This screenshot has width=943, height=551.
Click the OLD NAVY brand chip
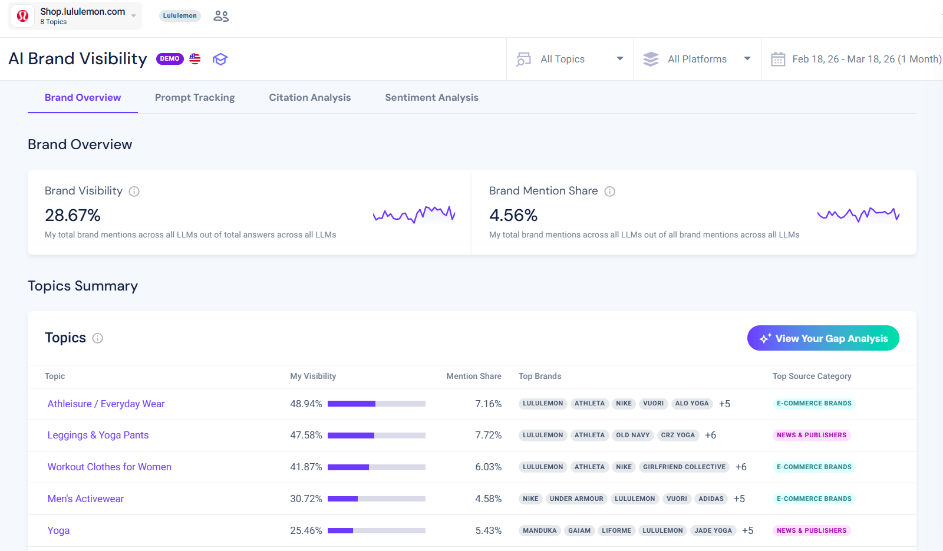pyautogui.click(x=633, y=435)
